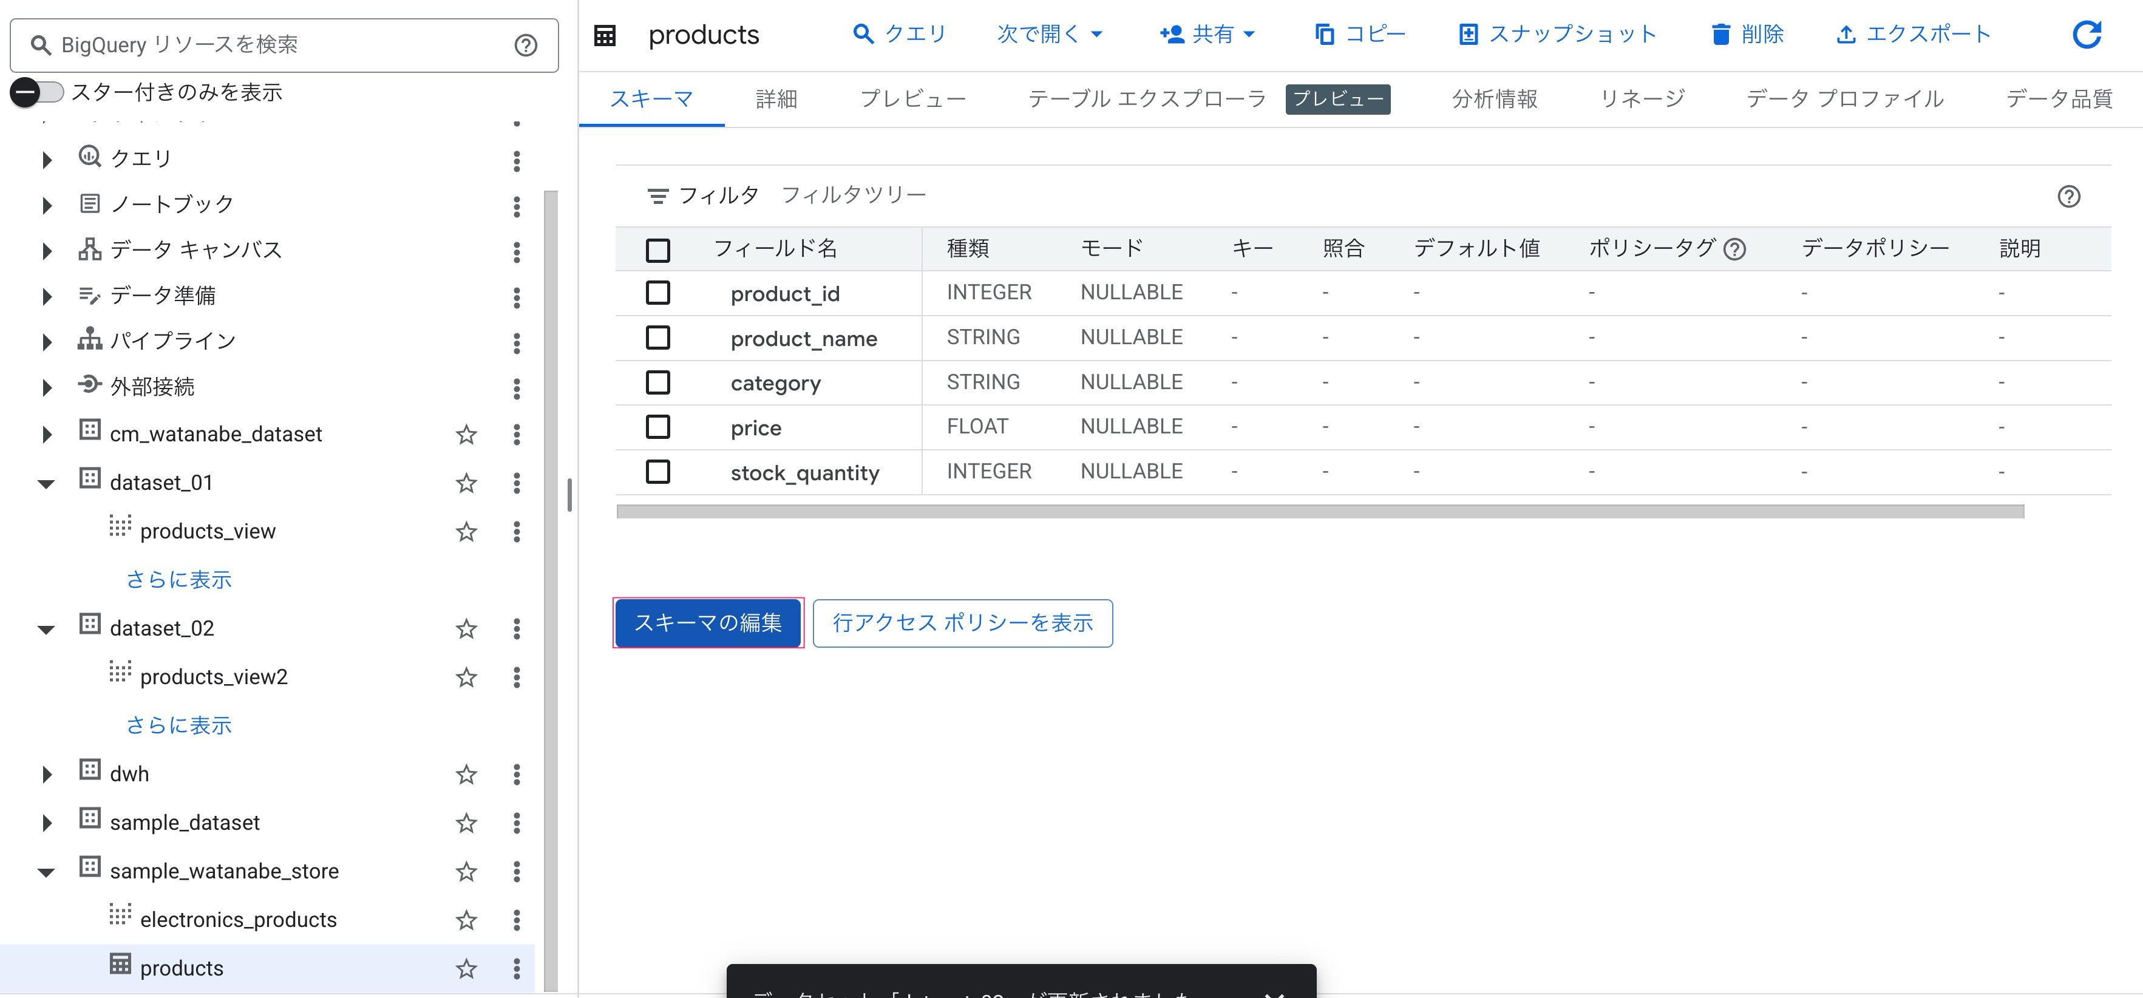Check the product_id field checkbox
The width and height of the screenshot is (2143, 998).
coord(657,293)
